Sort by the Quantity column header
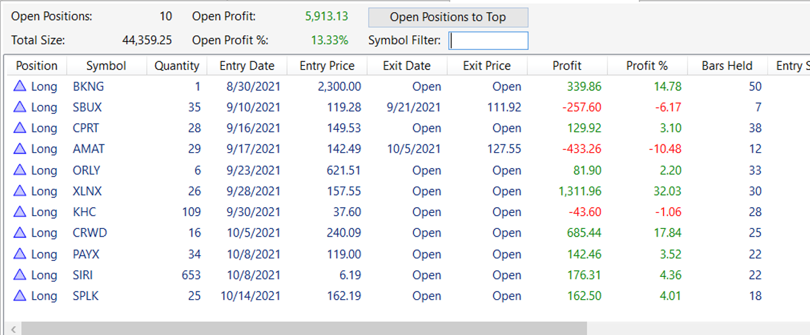This screenshot has height=335, width=810. point(176,66)
